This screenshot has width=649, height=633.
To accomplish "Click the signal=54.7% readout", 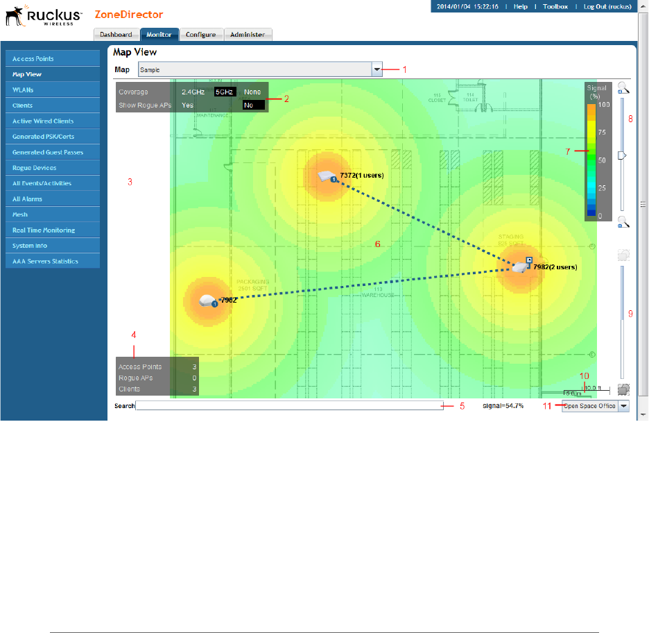I will coord(503,406).
